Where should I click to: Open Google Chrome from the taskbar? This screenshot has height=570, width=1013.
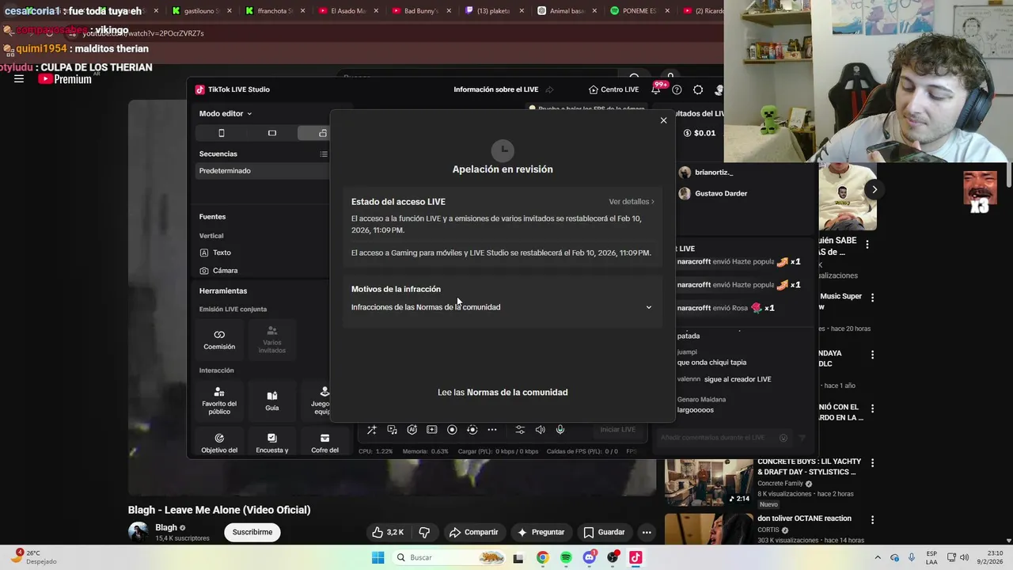[542, 557]
